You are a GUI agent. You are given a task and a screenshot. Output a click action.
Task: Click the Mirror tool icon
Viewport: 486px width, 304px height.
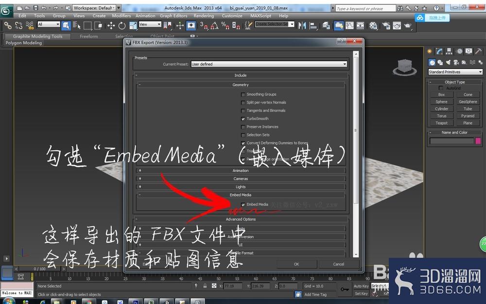click(x=302, y=25)
